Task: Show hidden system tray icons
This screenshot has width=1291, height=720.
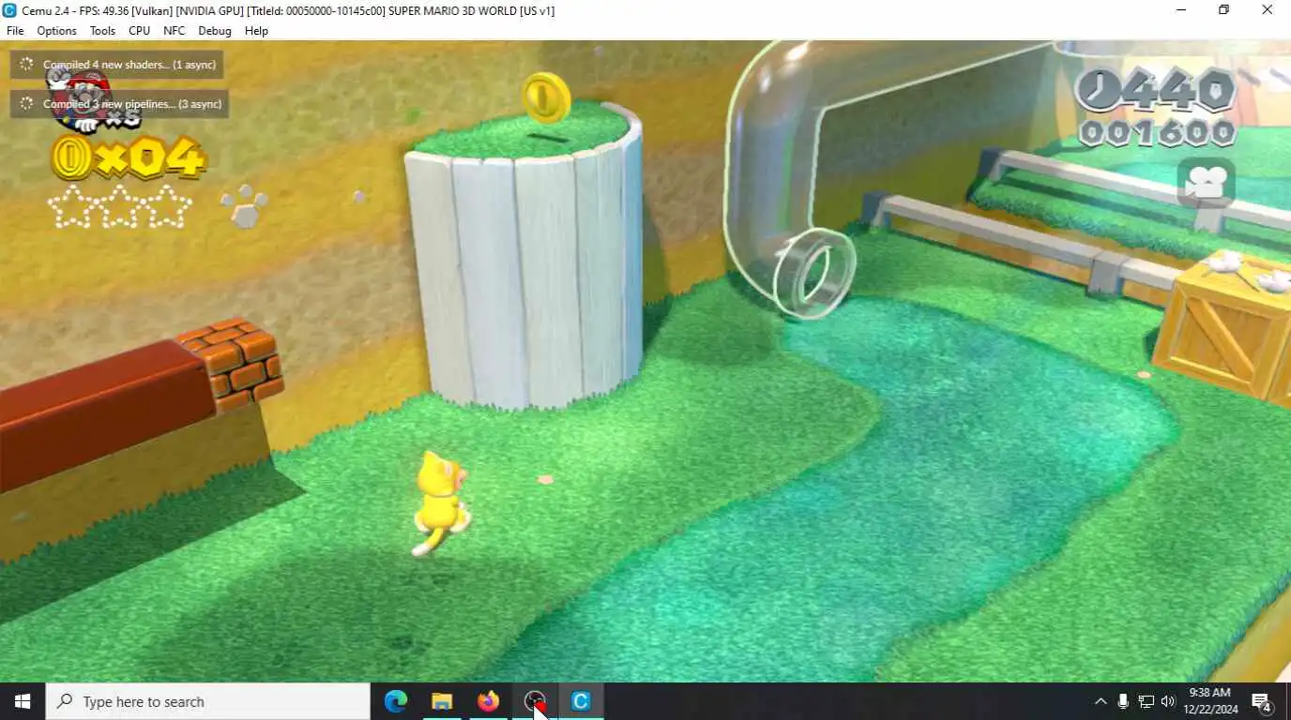Action: tap(1101, 701)
